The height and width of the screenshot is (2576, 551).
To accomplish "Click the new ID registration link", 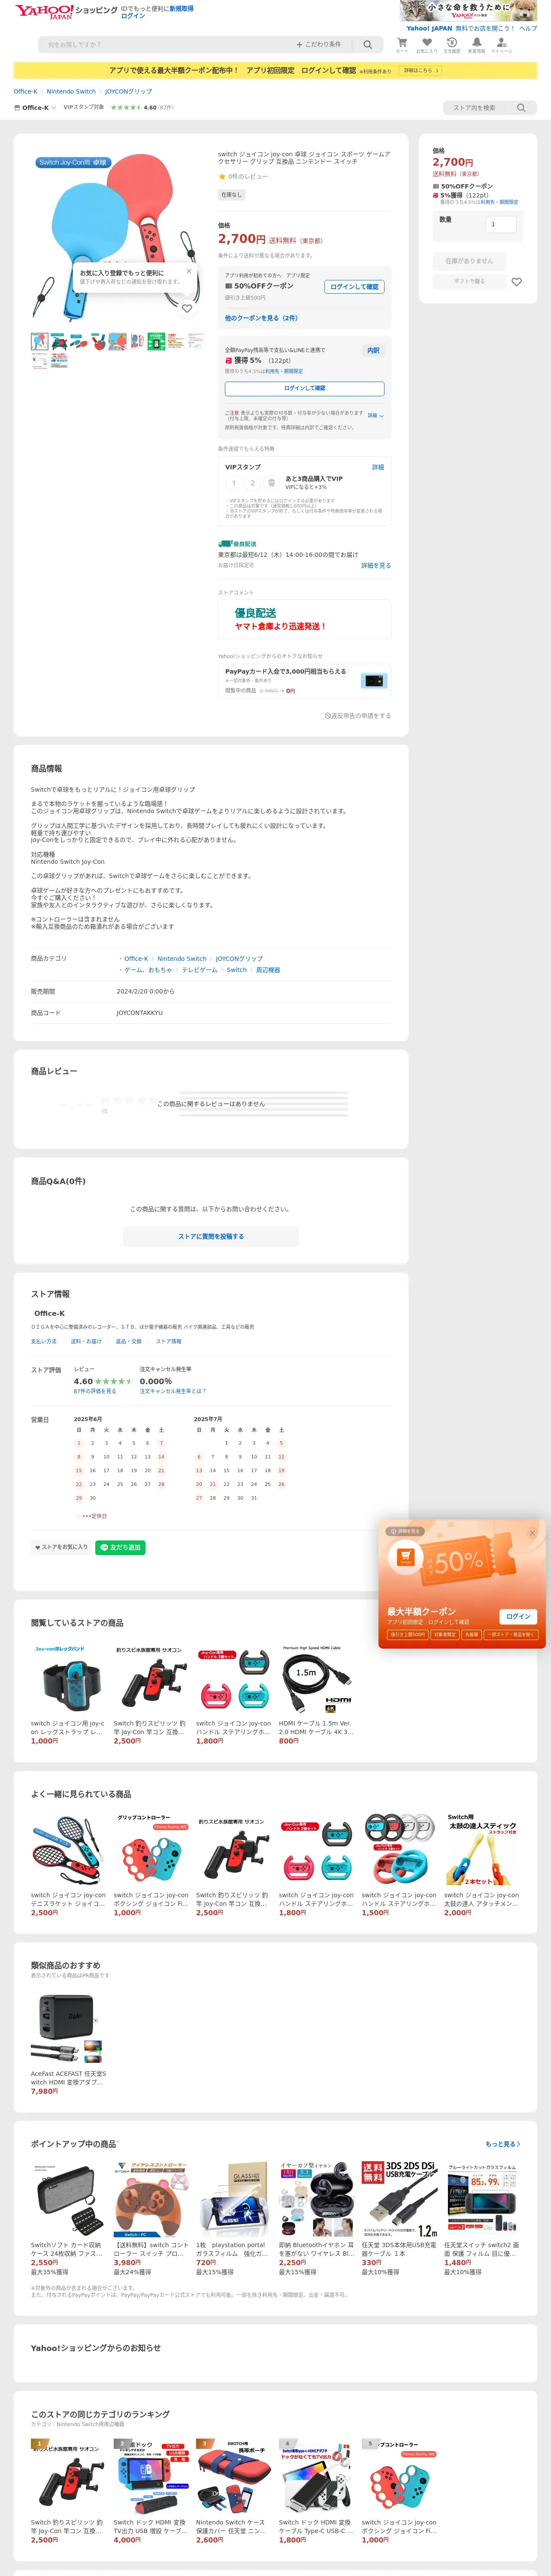I will coord(181,8).
